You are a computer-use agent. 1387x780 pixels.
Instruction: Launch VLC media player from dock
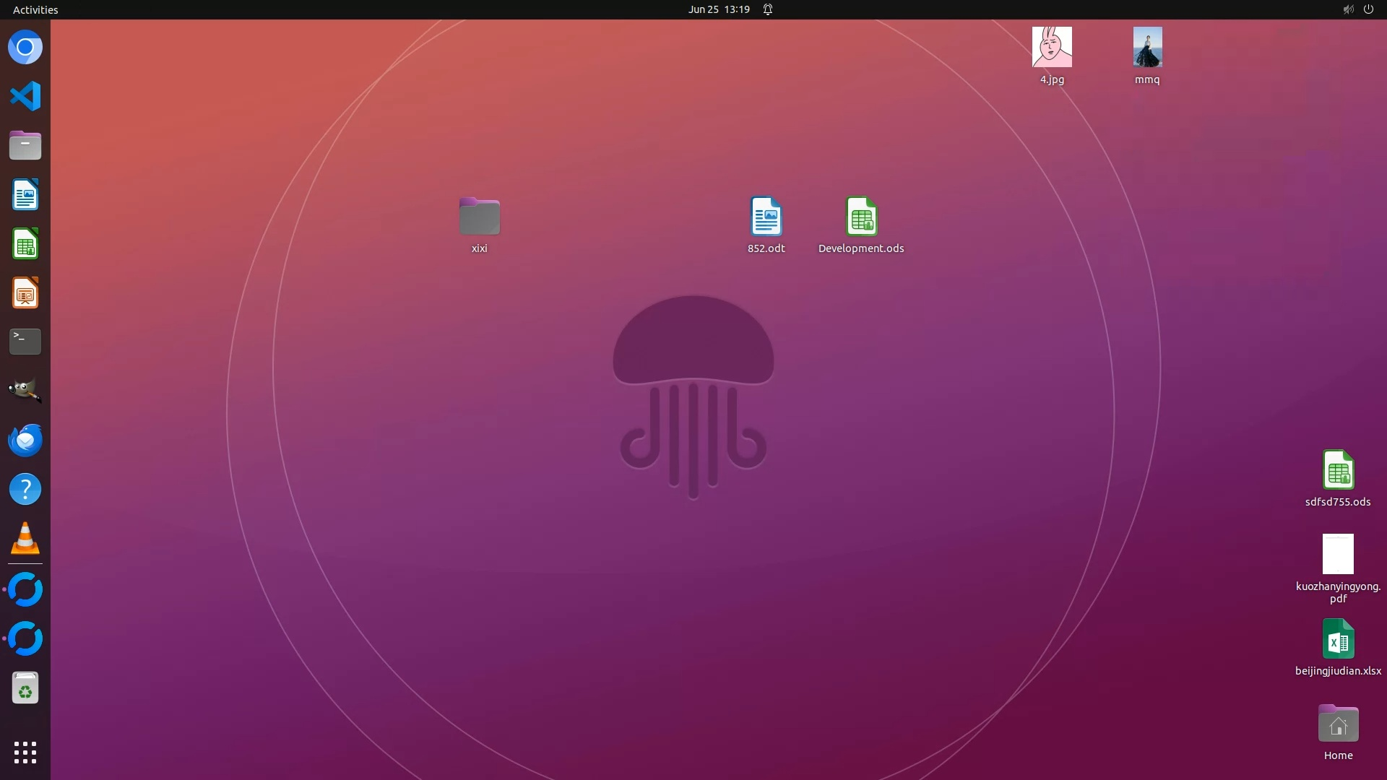25,539
